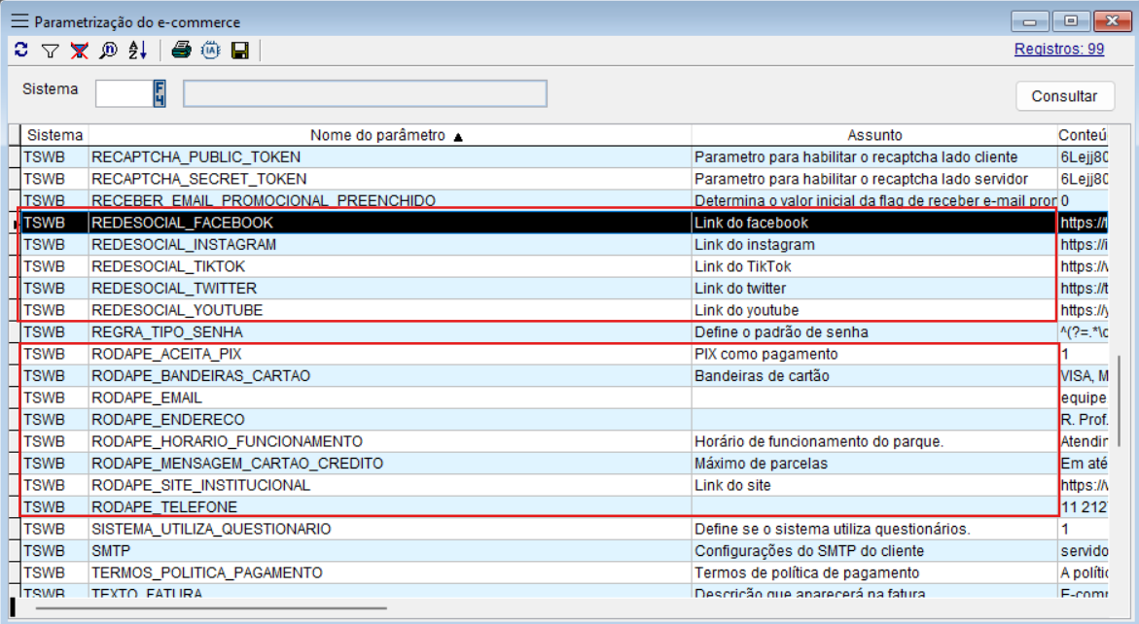Image resolution: width=1139 pixels, height=624 pixels.
Task: Type in the Sistema code input field
Action: click(124, 93)
